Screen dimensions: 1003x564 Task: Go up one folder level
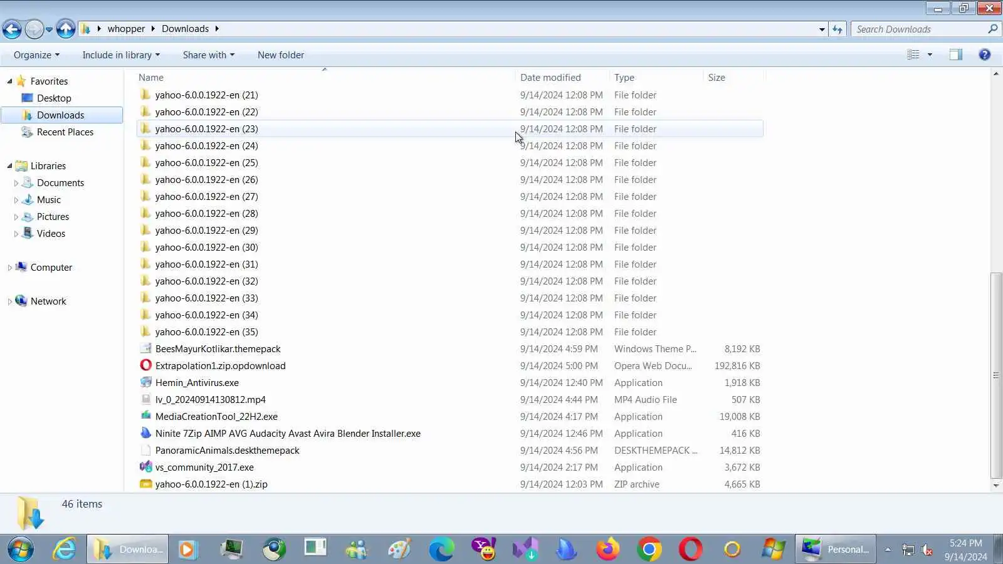pyautogui.click(x=66, y=29)
